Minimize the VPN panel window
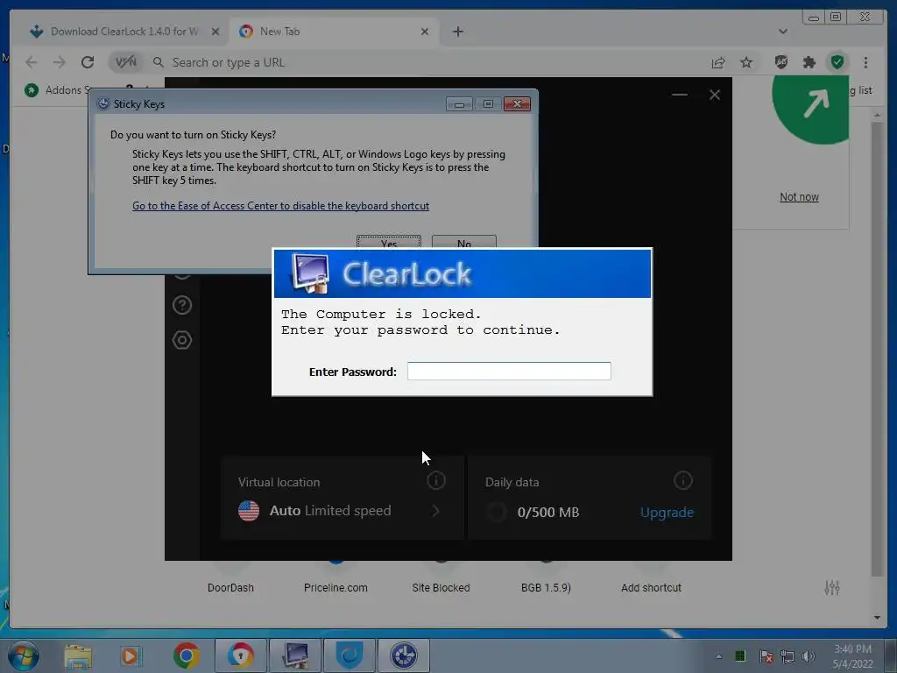Image resolution: width=897 pixels, height=673 pixels. [680, 95]
